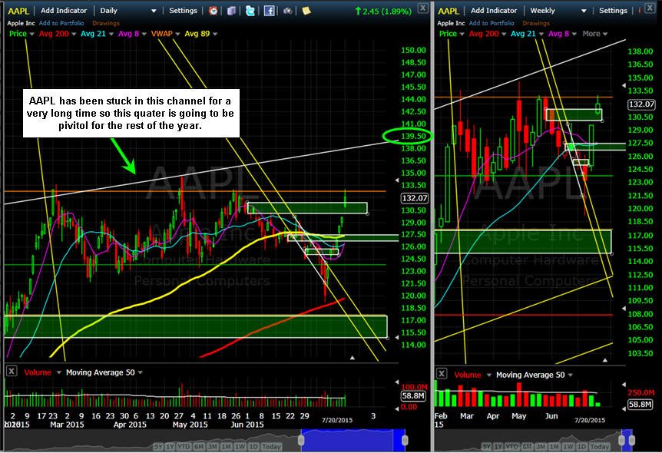
Task: Click Add Indicator on the weekly chart
Action: coord(494,11)
